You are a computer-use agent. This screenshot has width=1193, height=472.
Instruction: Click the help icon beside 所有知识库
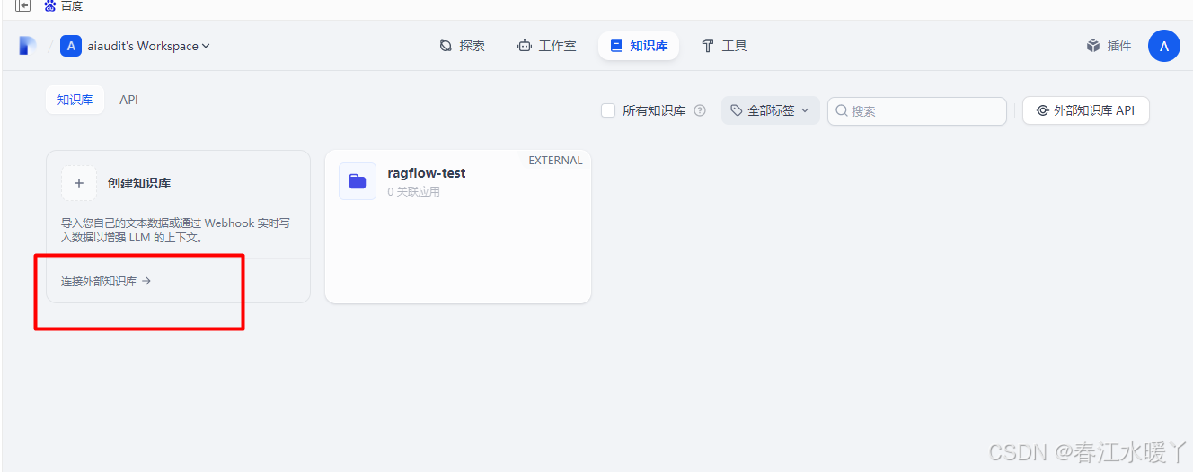(x=700, y=110)
